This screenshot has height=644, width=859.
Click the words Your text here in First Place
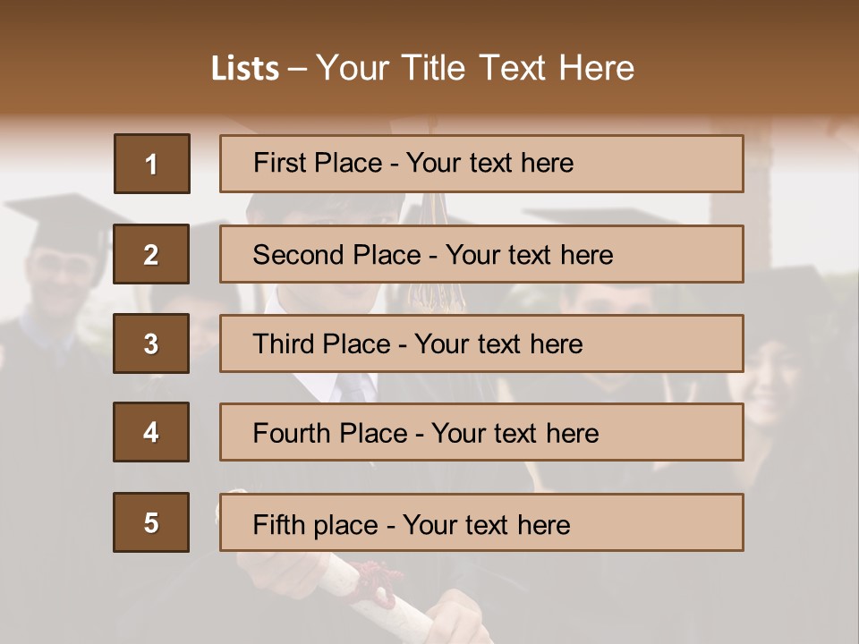click(489, 163)
